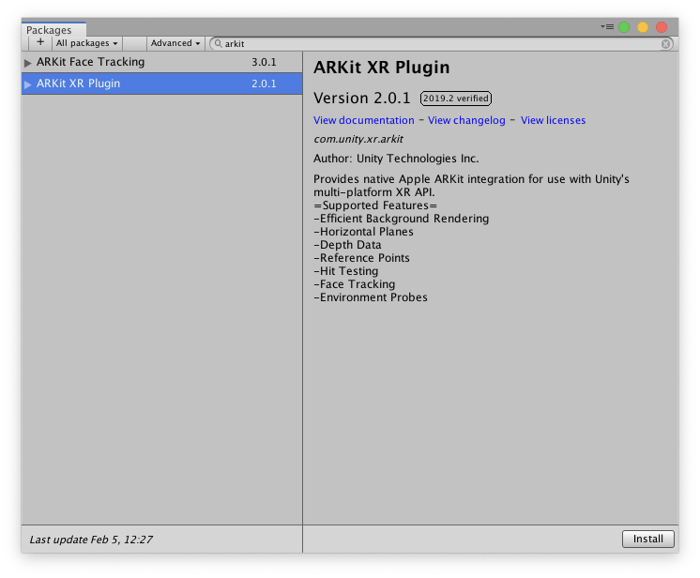Screen dimensions: 700x578
Task: Expand the ARKit XR Plugin entry
Action: [27, 84]
